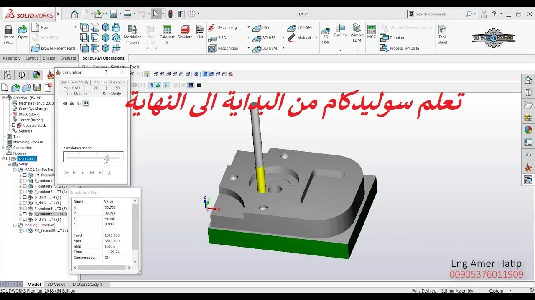The width and height of the screenshot is (535, 300).
Task: Click the Rebuild traffic light icon
Action: tap(171, 14)
